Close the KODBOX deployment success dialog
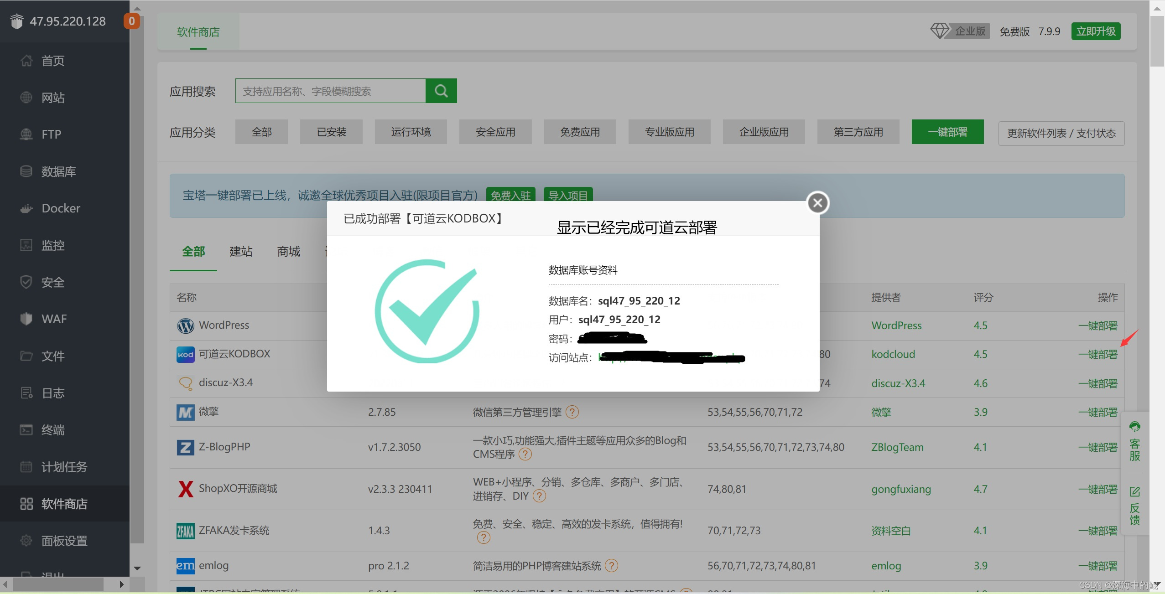Screen dimensions: 1165x594 [x=818, y=203]
